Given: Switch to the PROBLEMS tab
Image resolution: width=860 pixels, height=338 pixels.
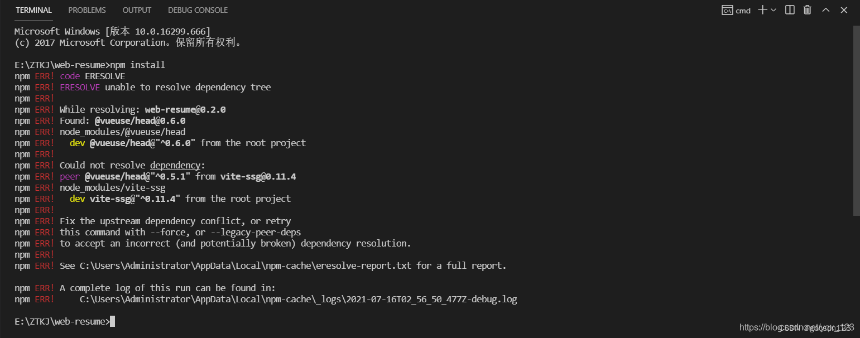Looking at the screenshot, I should point(87,10).
